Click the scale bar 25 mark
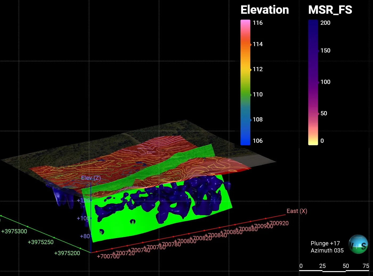 coord(322,266)
